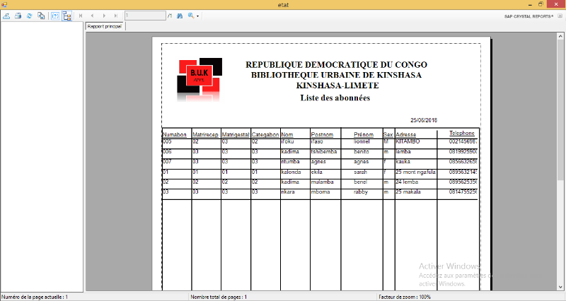
Task: Click the Export Report icon
Action: [x=6, y=16]
